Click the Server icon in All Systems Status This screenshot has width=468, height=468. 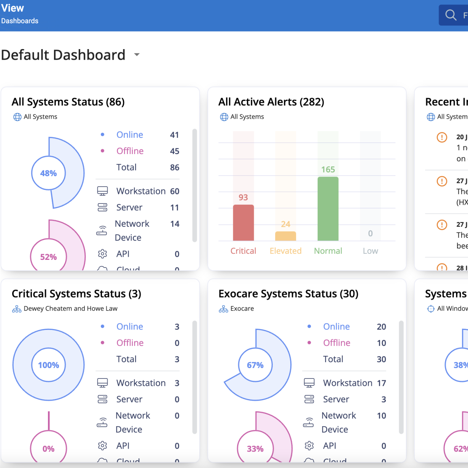tap(102, 207)
